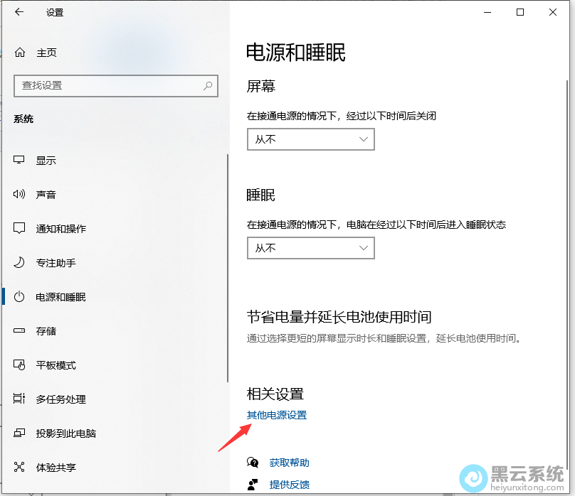Image resolution: width=575 pixels, height=496 pixels.
Task: Click the Display (显示) monitor icon
Action: [x=20, y=161]
